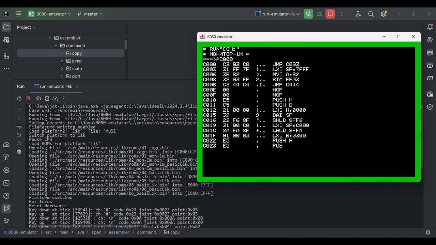Open Database tool window icon
Screen dimensions: 436x245
(x=430, y=52)
